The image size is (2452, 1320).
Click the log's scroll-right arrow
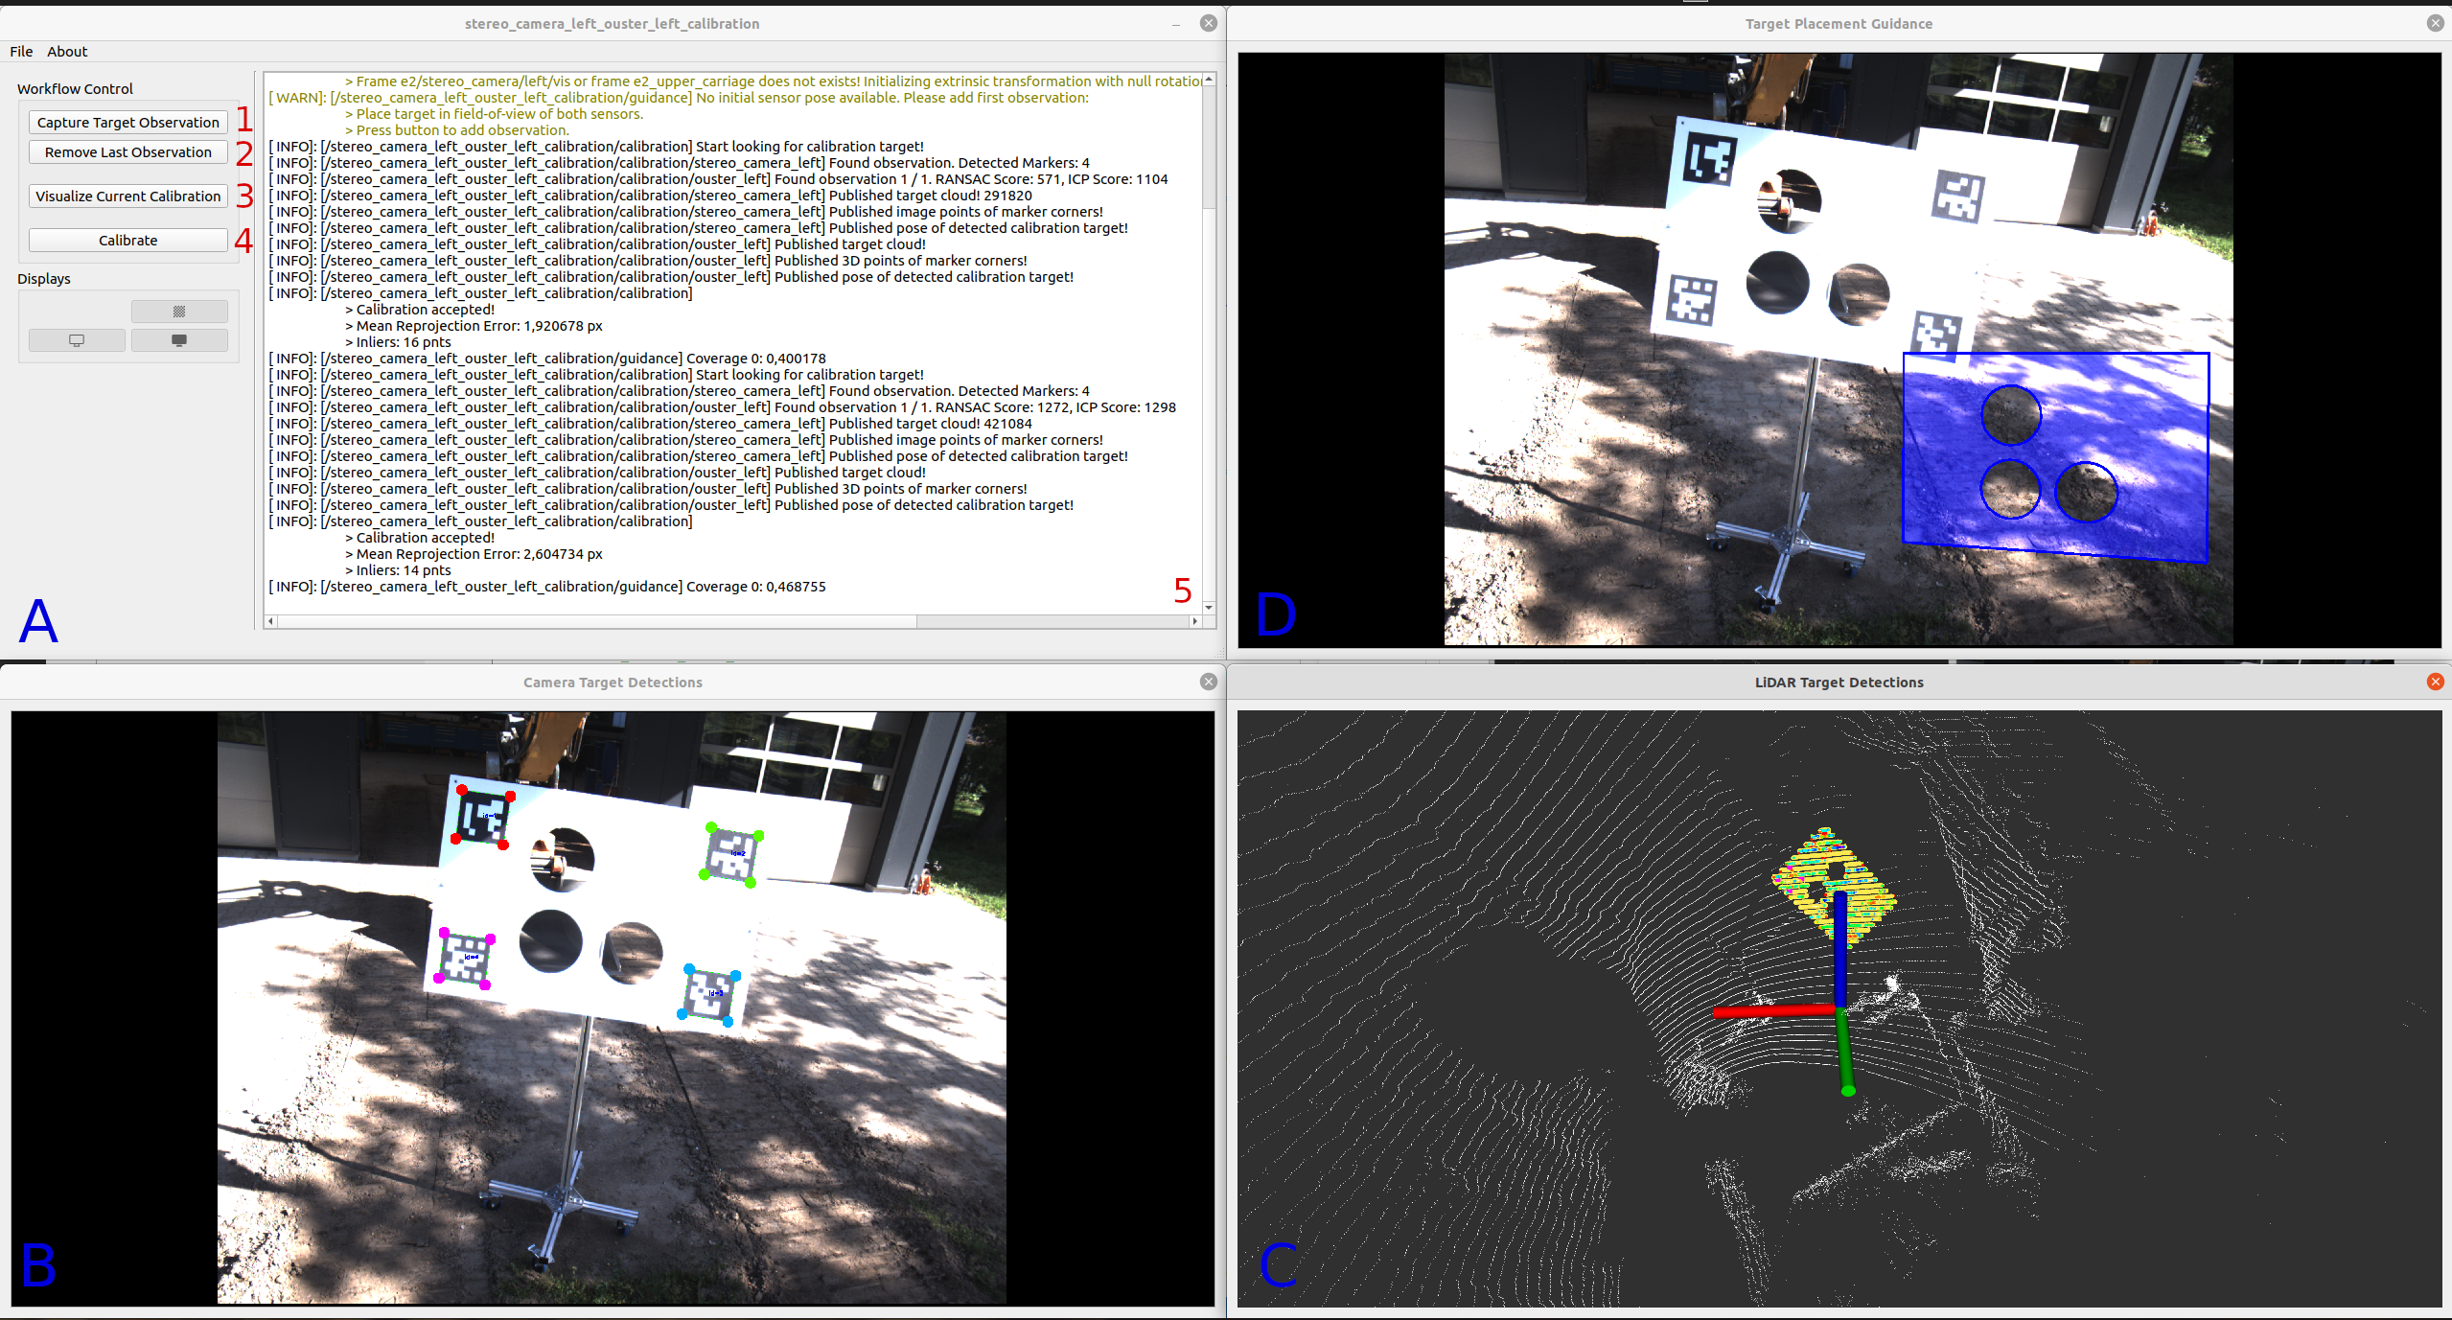(x=1194, y=621)
